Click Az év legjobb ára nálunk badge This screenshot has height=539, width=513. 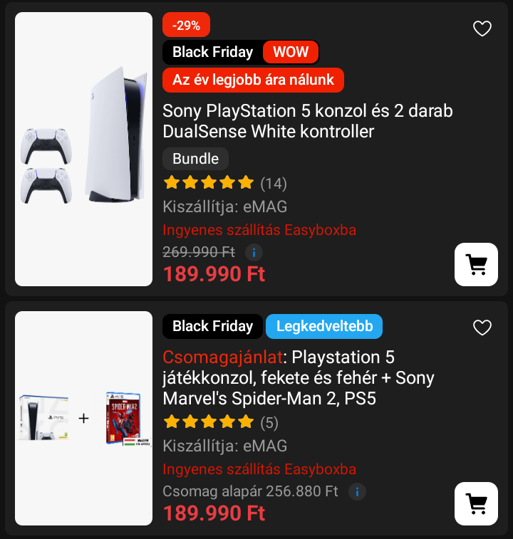tap(253, 80)
